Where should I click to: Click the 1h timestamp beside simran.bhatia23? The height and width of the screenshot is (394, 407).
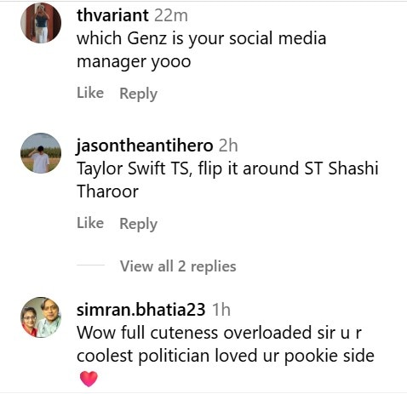[x=221, y=310]
